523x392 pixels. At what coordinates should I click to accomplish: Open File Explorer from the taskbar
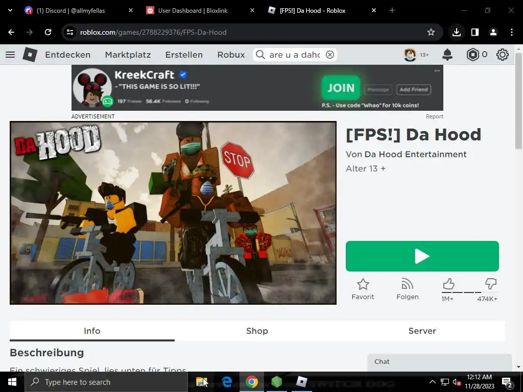(x=201, y=382)
